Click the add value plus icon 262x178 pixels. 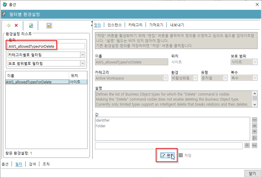(x=247, y=145)
